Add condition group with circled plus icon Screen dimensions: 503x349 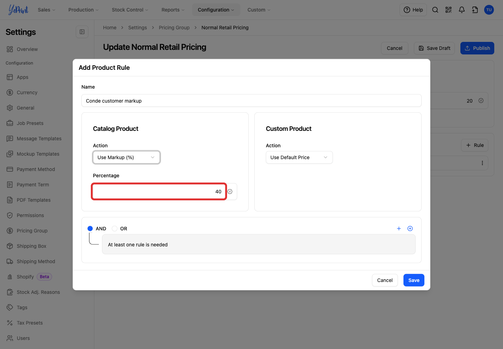410,229
